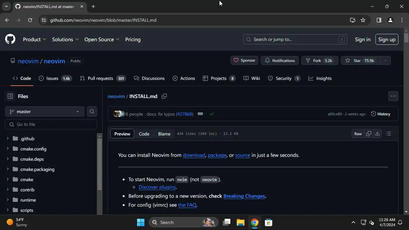Expand the cmake.config folder
Viewport: 409px width, 230px height.
click(x=8, y=149)
